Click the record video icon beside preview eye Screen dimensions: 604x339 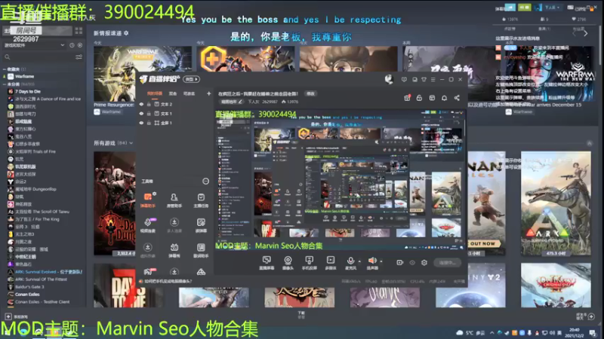point(400,262)
